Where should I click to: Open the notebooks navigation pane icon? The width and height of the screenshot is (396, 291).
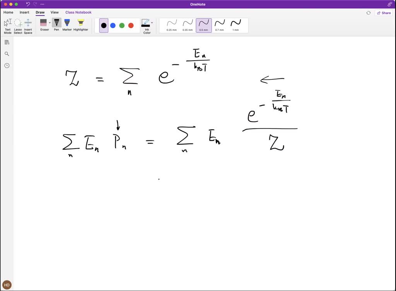(7, 42)
